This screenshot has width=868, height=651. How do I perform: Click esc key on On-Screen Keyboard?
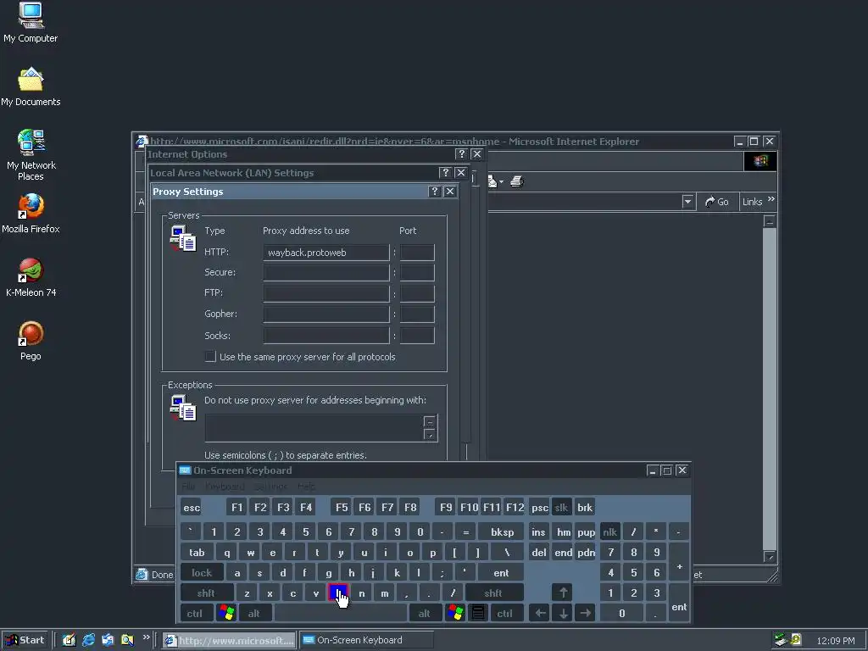click(192, 507)
